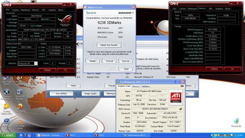Click the Code Name value Conroe
The image size is (245, 138).
(28, 19)
